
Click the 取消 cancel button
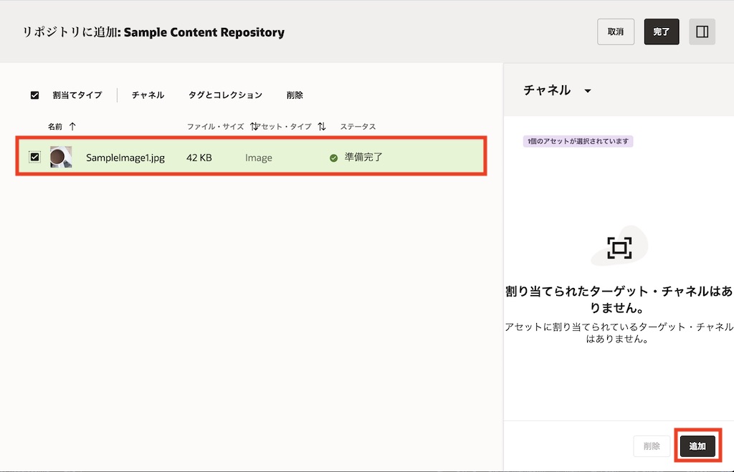[x=615, y=32]
